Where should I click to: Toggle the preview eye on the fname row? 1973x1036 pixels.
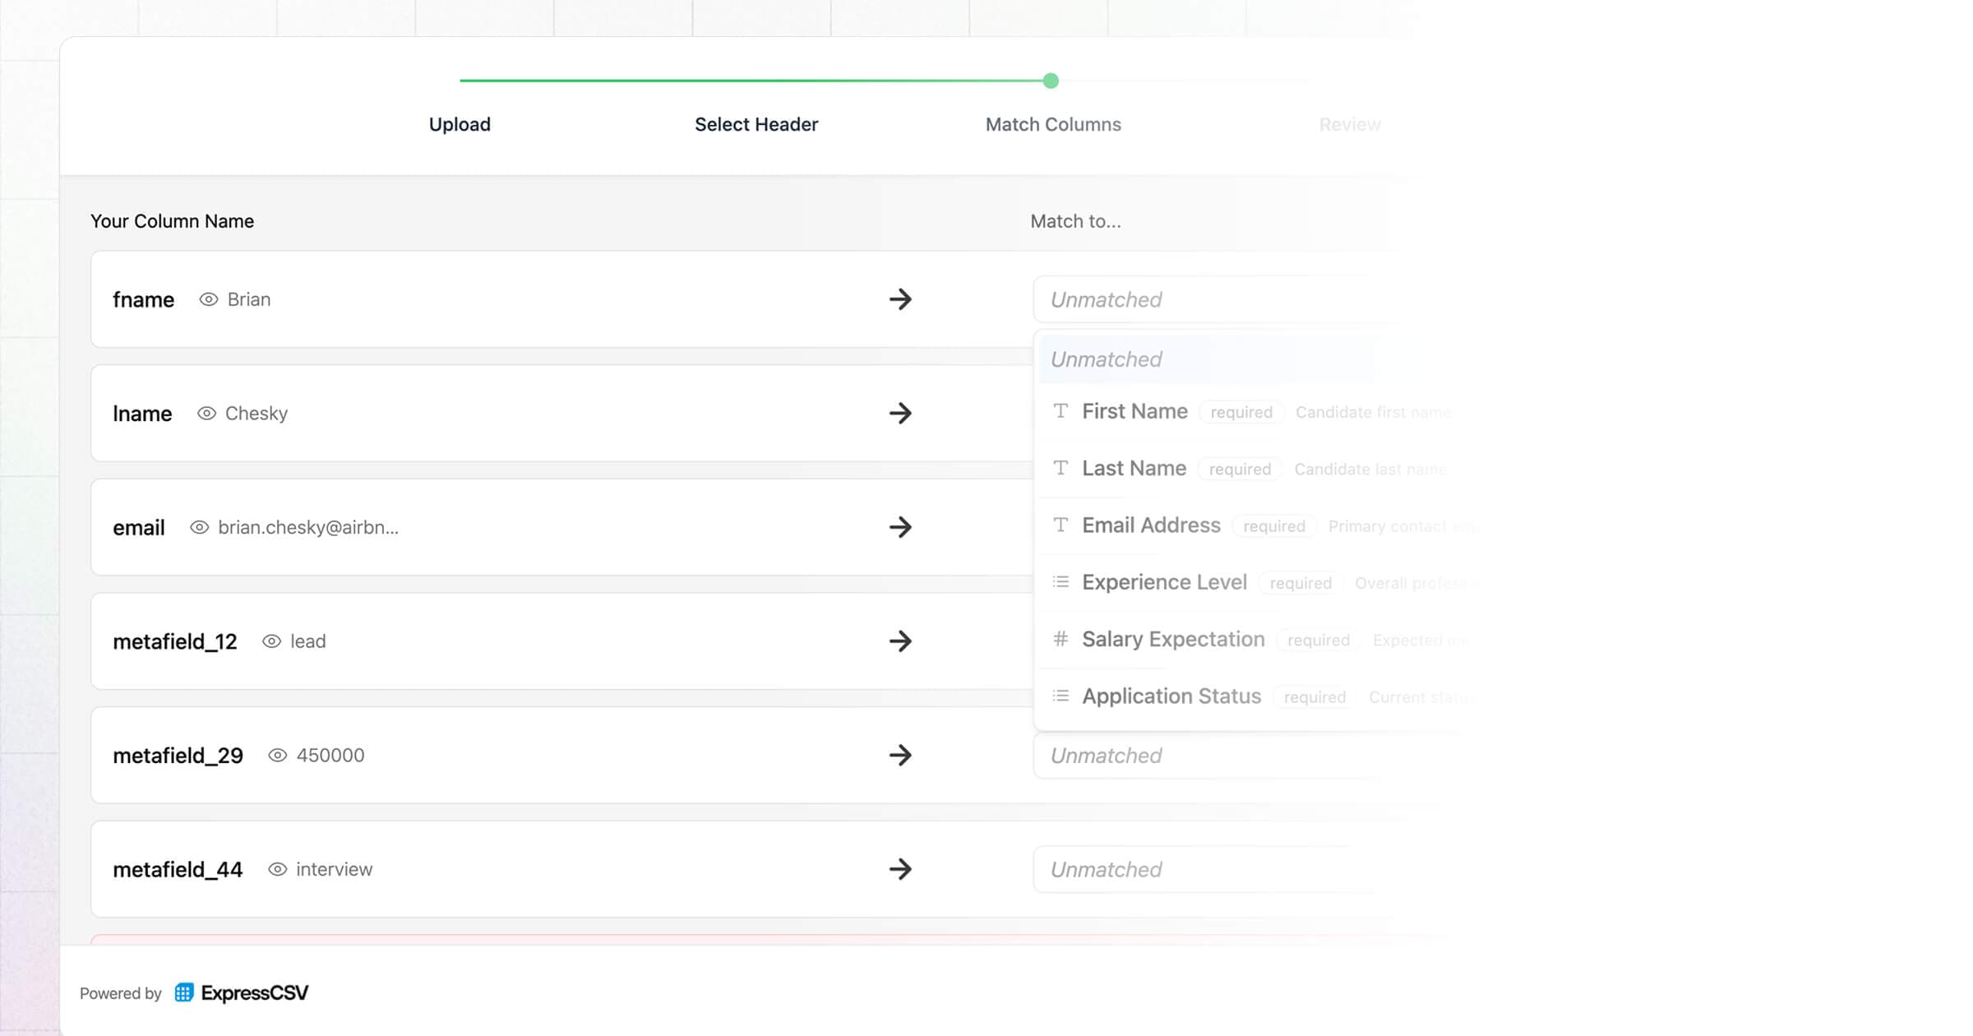tap(207, 299)
